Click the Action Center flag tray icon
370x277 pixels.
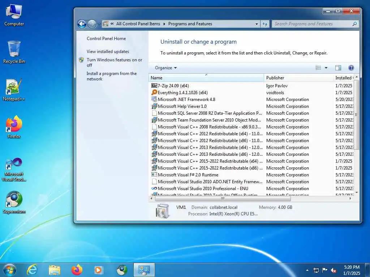325,270
